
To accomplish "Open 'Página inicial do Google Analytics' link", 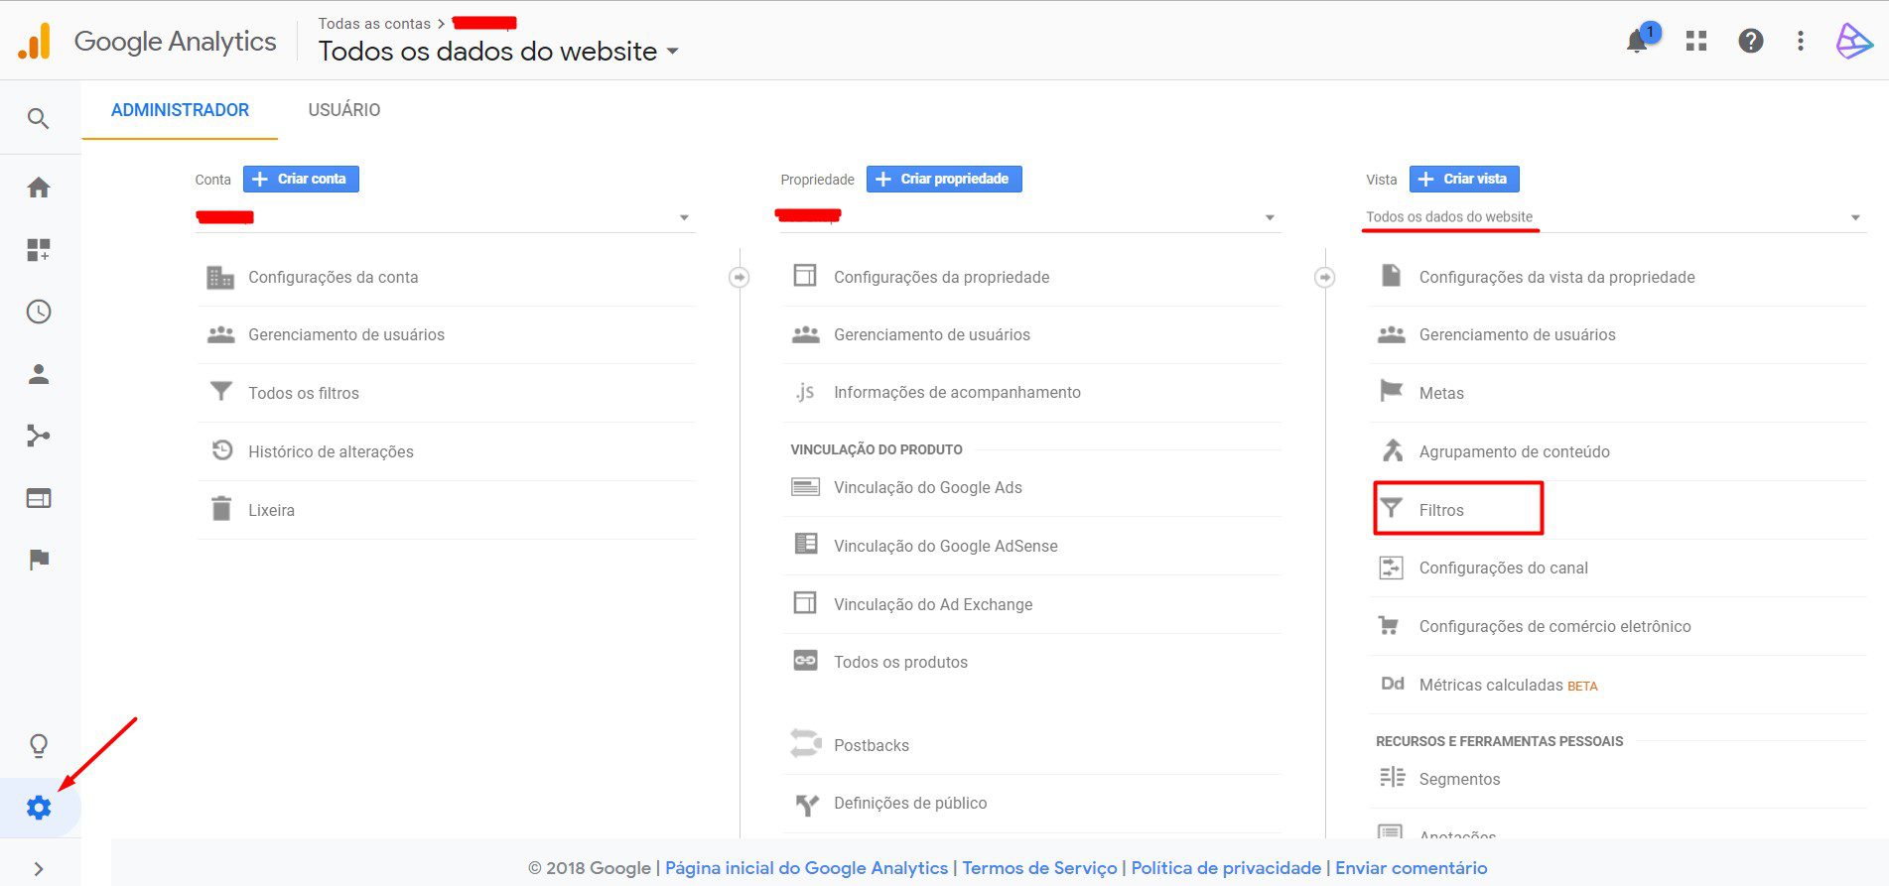I will coord(806,868).
